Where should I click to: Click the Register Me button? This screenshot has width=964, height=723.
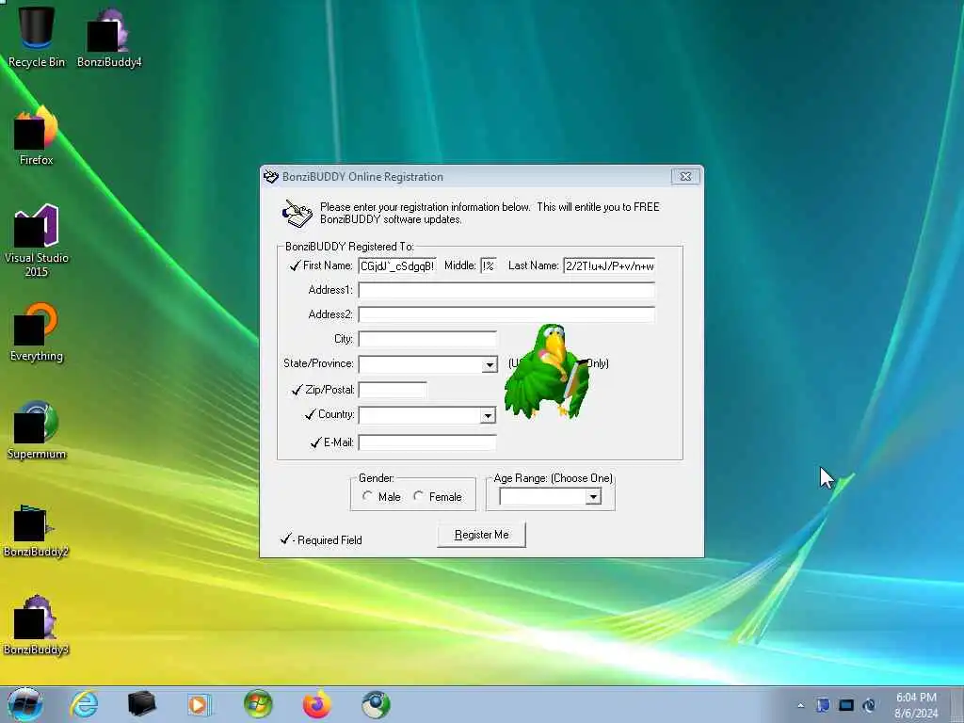pos(481,535)
